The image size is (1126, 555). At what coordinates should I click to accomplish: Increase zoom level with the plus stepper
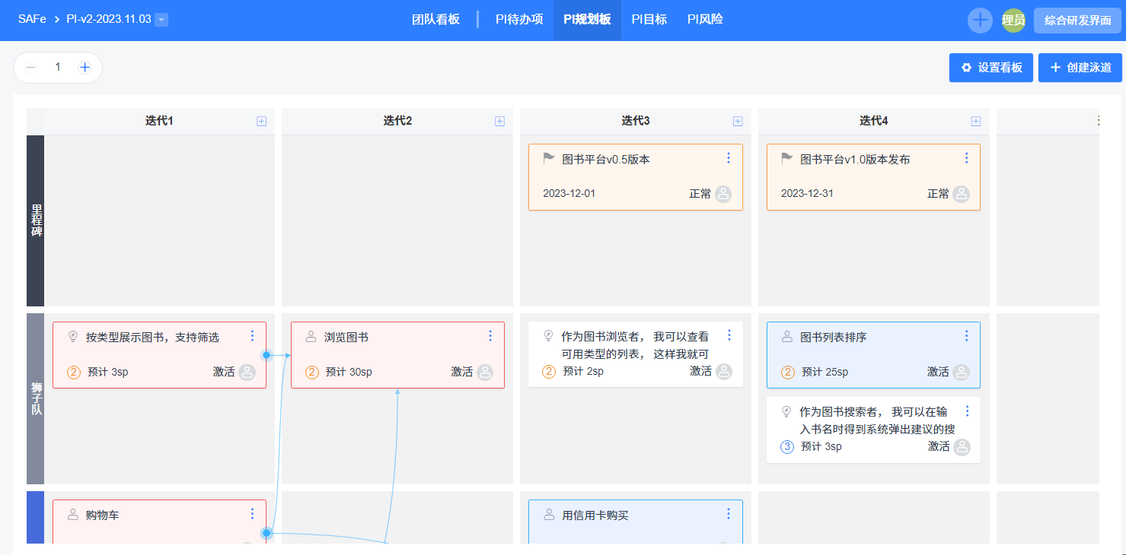(85, 68)
